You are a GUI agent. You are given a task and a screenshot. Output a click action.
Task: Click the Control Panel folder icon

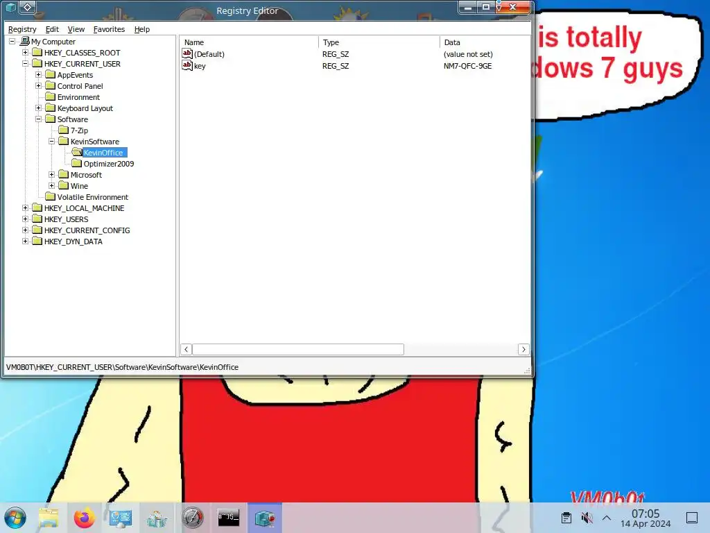pos(50,85)
